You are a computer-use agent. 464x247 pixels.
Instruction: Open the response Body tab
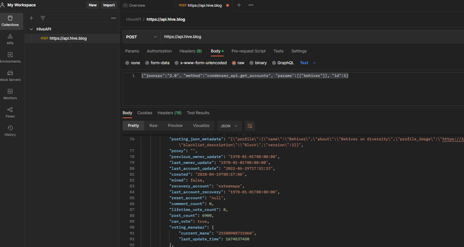coord(127,113)
